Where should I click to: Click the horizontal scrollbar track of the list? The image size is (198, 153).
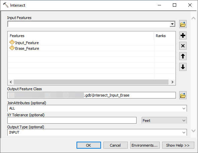tap(91, 82)
